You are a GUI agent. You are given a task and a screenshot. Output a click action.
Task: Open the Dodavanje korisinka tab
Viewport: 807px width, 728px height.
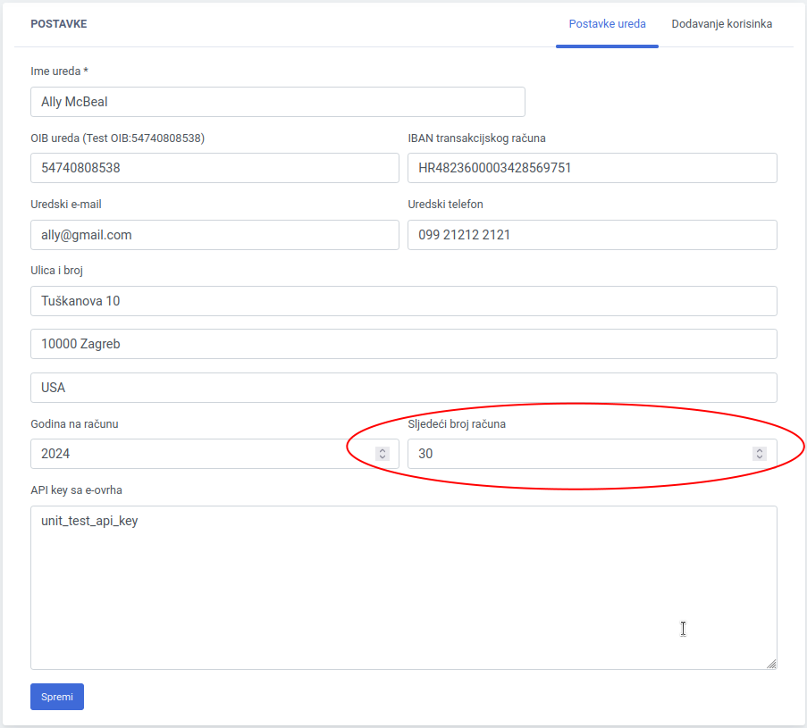(721, 24)
